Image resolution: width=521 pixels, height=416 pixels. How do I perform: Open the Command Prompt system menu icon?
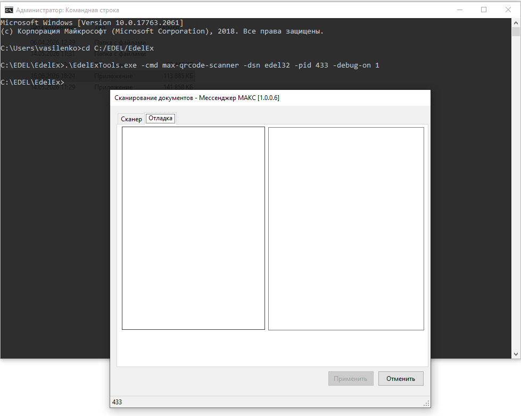click(x=9, y=10)
